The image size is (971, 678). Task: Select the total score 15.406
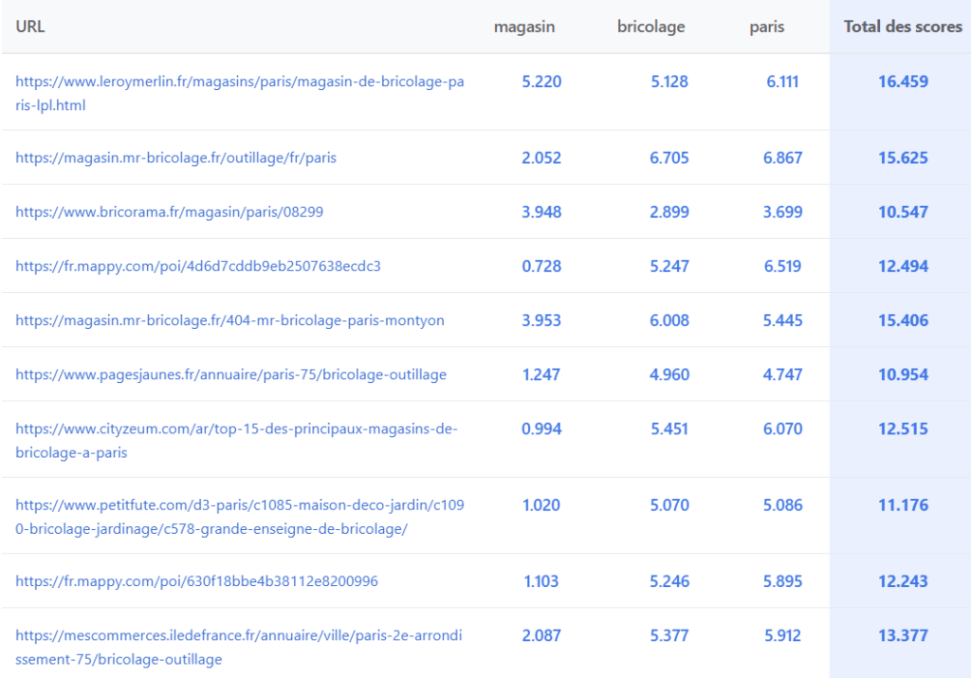tap(903, 321)
